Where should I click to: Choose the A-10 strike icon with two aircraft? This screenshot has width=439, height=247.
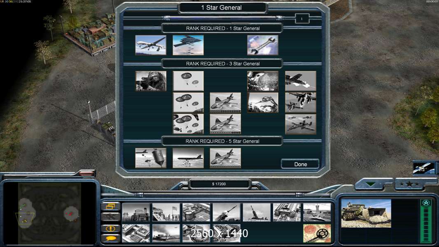[301, 103]
